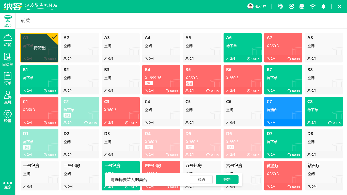The image size is (347, 195).
Task: Switch to the 桌台 tables view
Action: coord(8,22)
